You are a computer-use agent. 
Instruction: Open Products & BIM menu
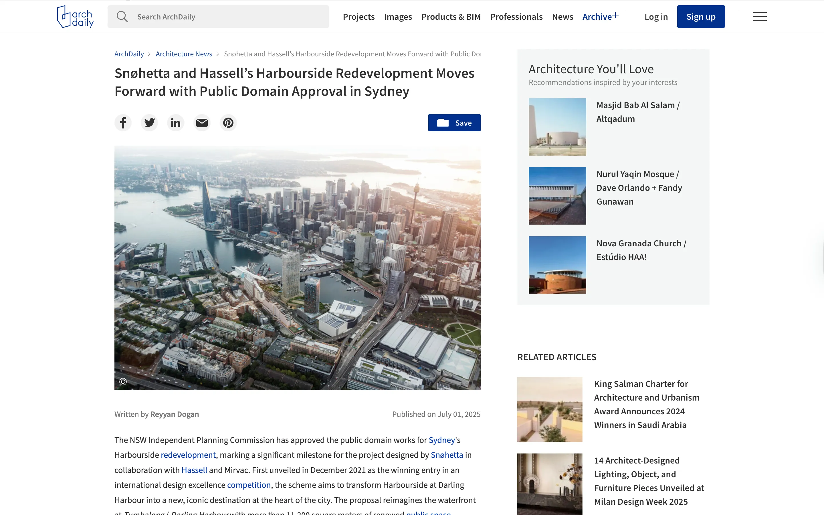tap(451, 17)
